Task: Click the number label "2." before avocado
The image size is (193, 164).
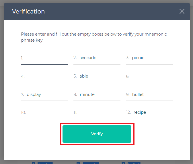Action: [75, 58]
